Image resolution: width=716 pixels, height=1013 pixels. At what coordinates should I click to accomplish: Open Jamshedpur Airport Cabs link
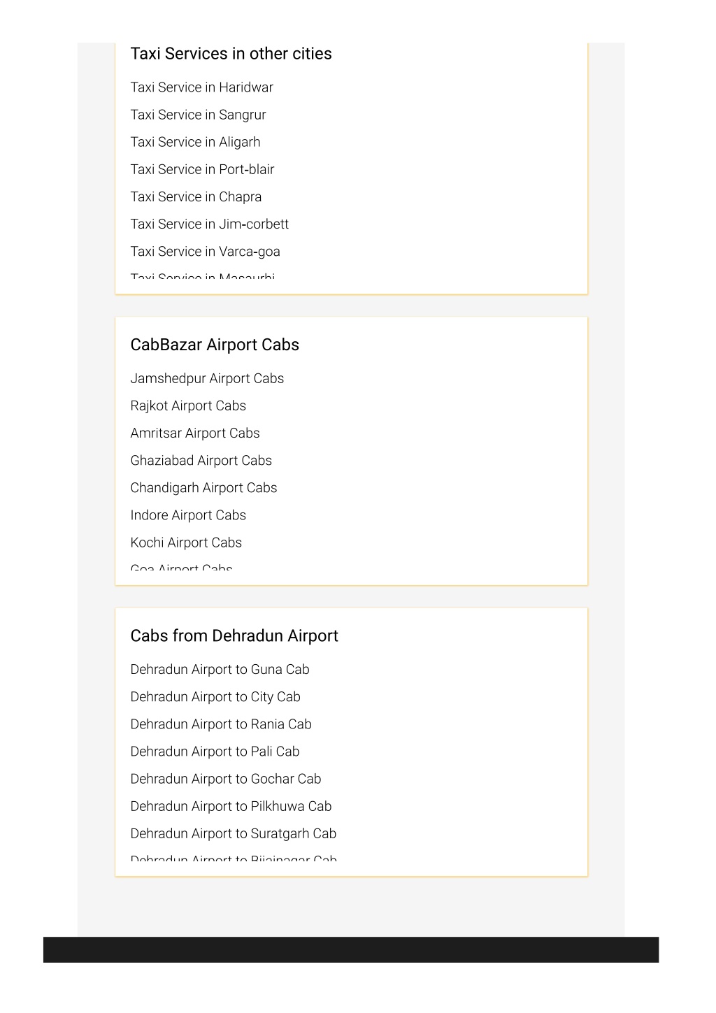[207, 378]
